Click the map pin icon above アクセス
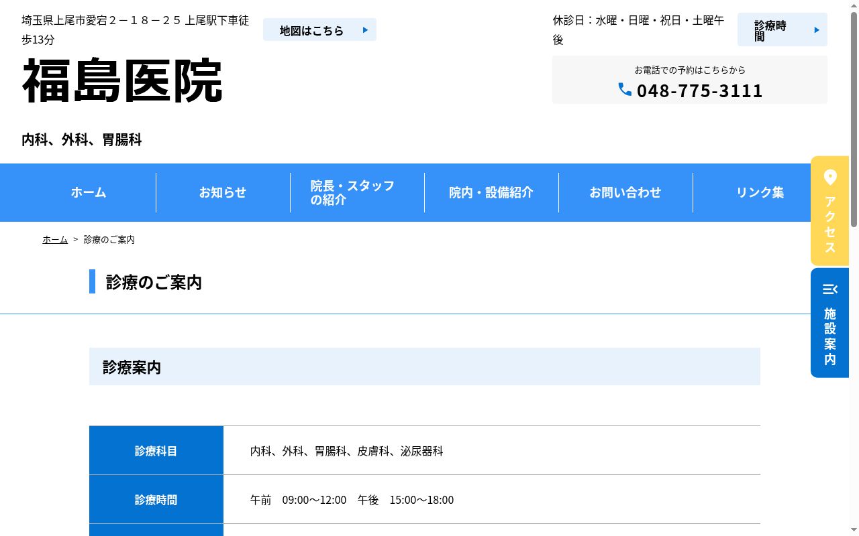Image resolution: width=859 pixels, height=536 pixels. click(x=830, y=178)
